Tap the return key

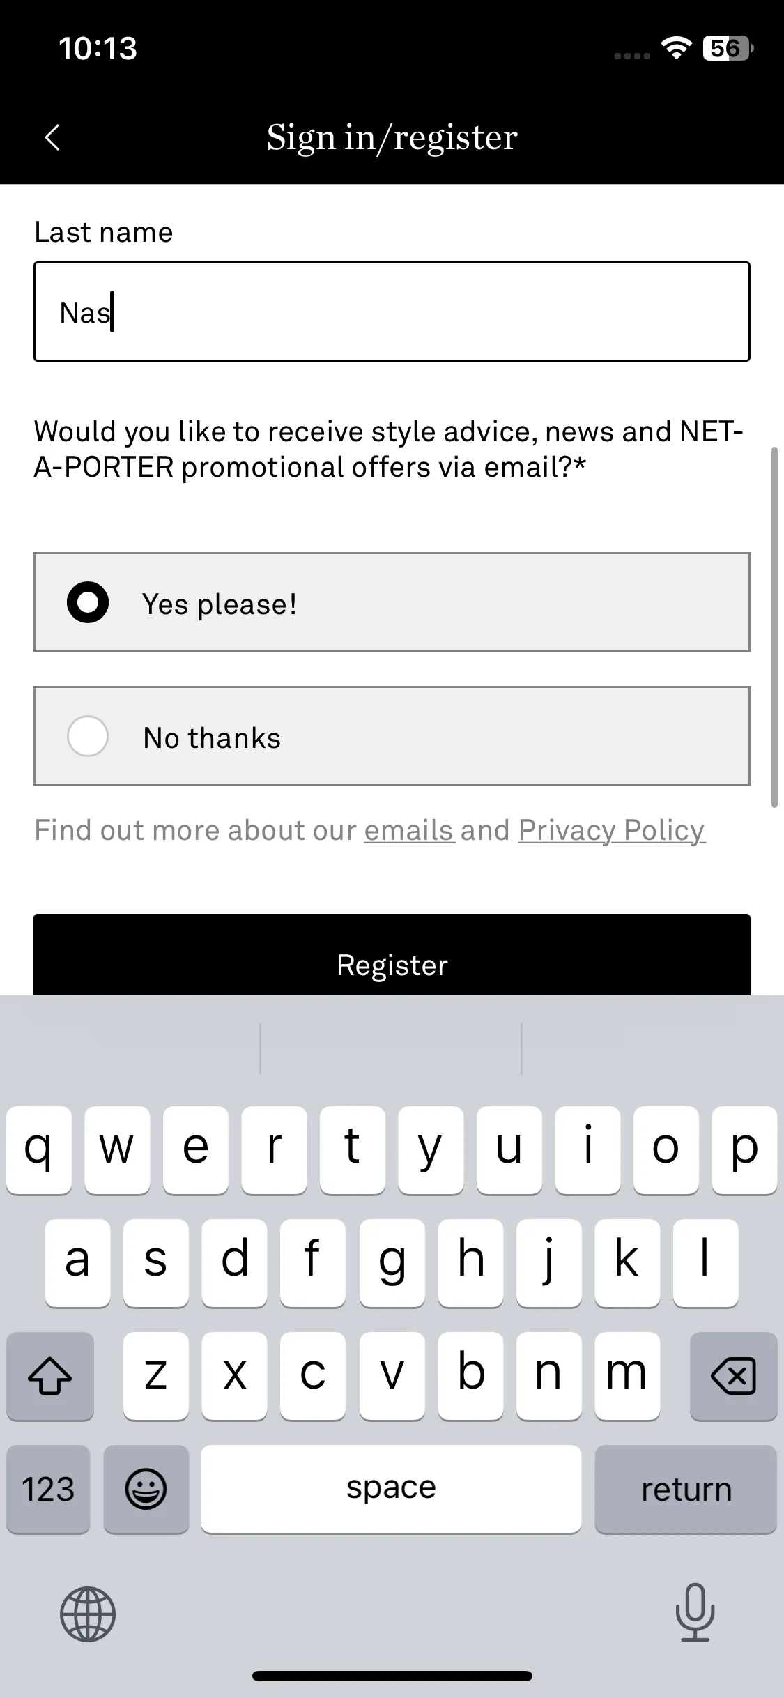[686, 1488]
